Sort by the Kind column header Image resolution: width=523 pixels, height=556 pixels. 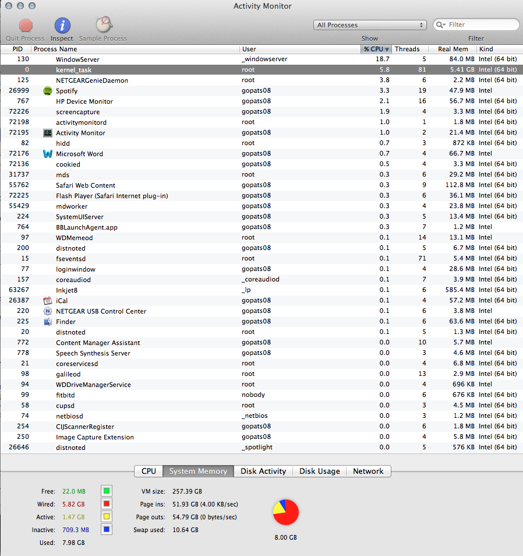click(x=500, y=49)
